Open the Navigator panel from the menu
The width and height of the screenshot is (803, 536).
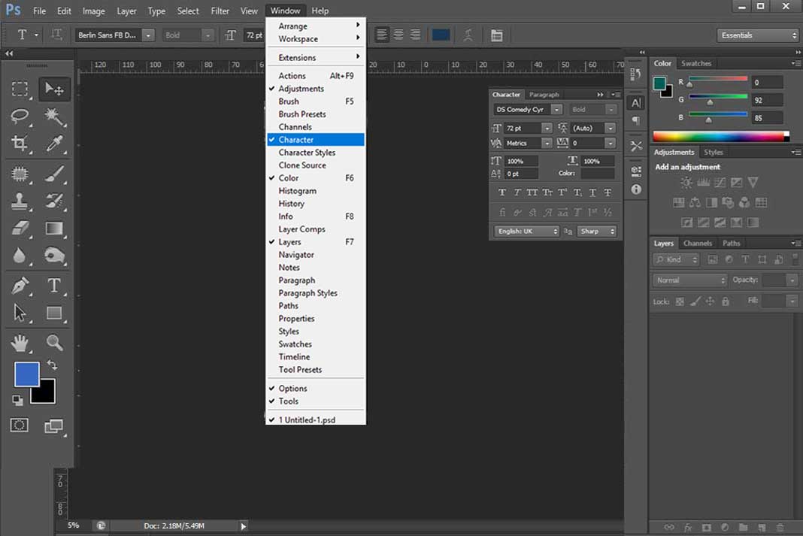tap(296, 255)
